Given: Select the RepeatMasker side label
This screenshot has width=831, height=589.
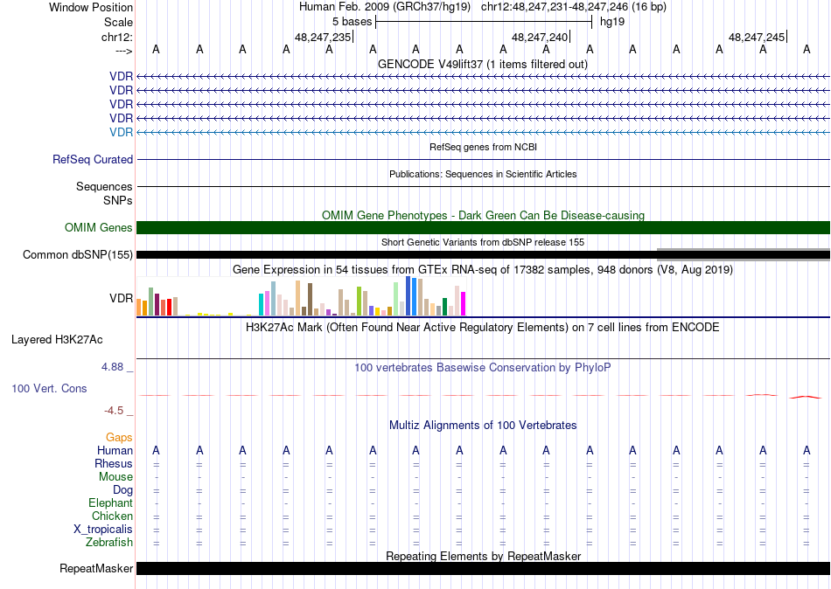Looking at the screenshot, I should pyautogui.click(x=96, y=568).
